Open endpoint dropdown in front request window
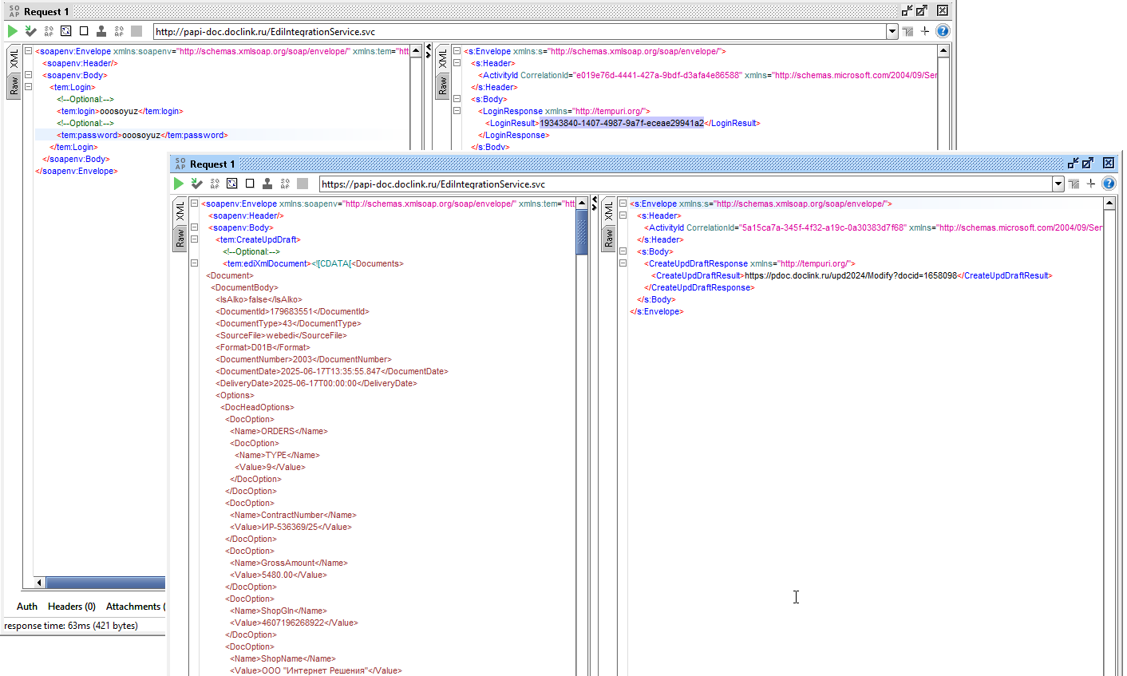 [x=1058, y=184]
